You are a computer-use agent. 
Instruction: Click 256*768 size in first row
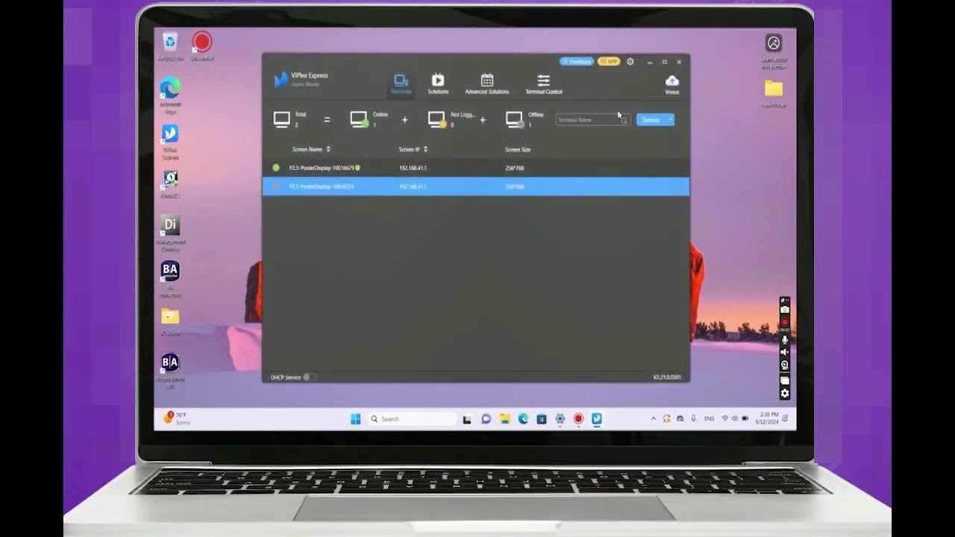click(x=514, y=168)
